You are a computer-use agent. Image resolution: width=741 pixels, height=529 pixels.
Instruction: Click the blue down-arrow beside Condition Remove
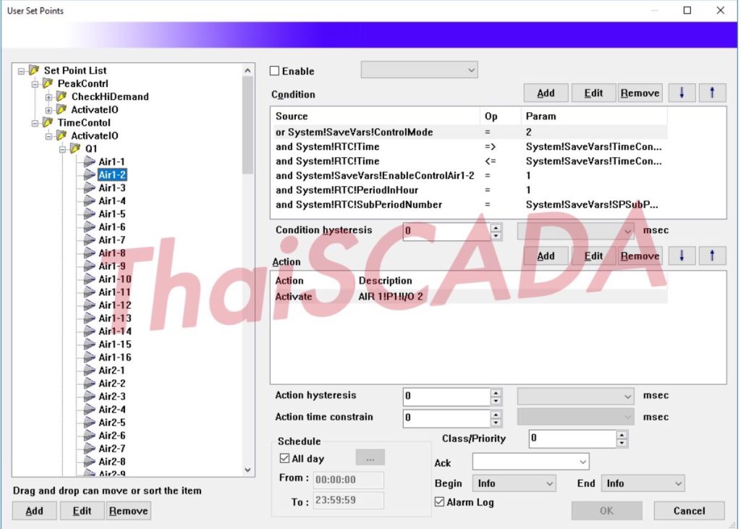[681, 93]
